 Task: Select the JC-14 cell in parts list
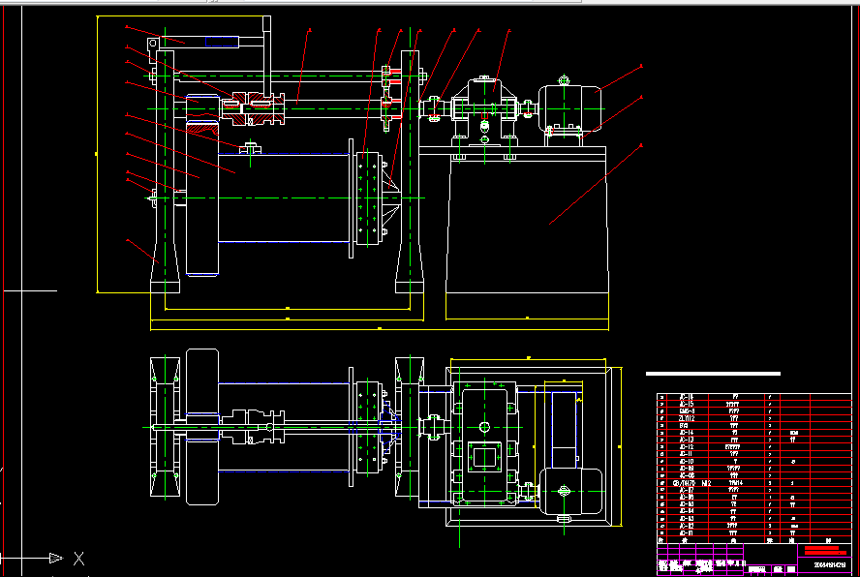(687, 433)
